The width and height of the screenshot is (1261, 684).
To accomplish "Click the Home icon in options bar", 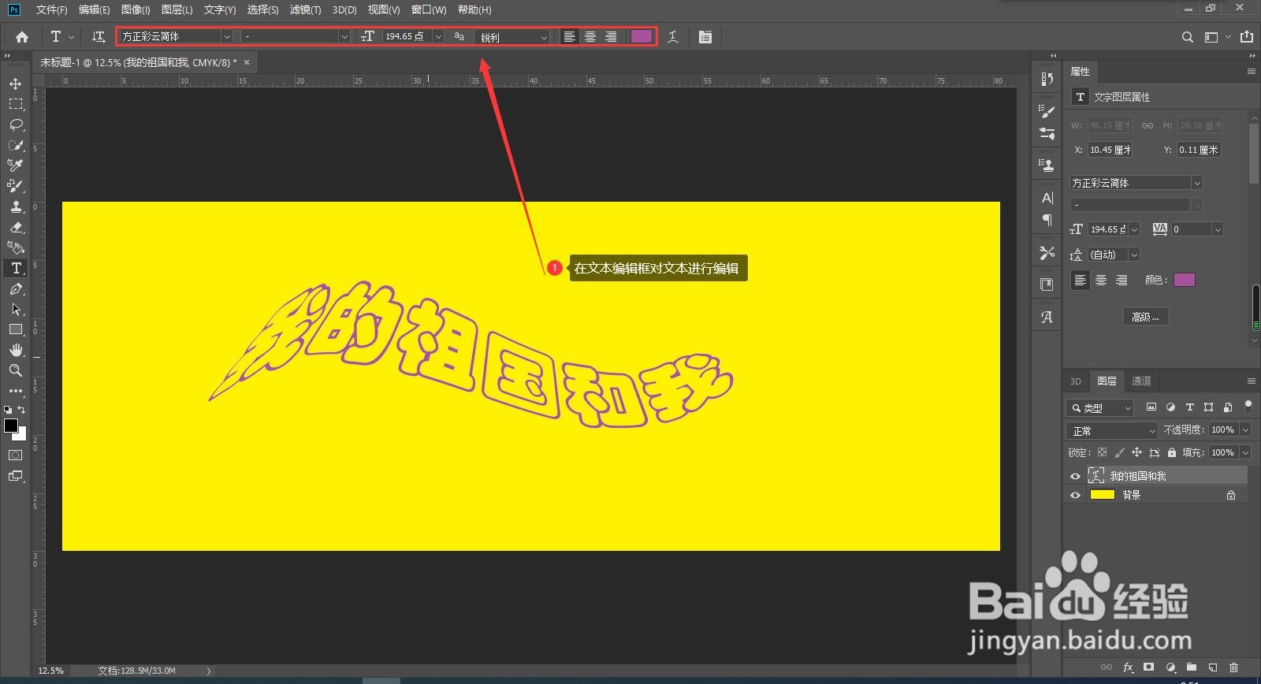I will [x=22, y=37].
